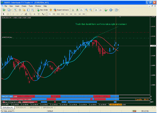Click the highlighted 2009.07.31 10:04 time label
This screenshot has height=113, width=157.
point(116,105)
